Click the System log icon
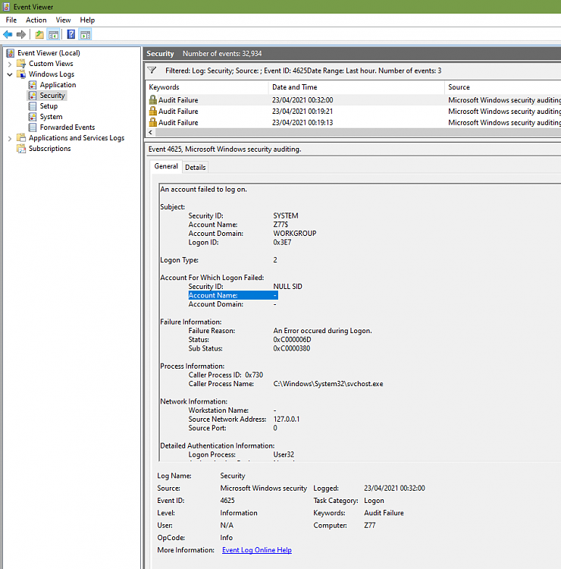 pyautogui.click(x=33, y=117)
